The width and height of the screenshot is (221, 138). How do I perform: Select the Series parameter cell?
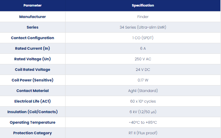(x=33, y=27)
